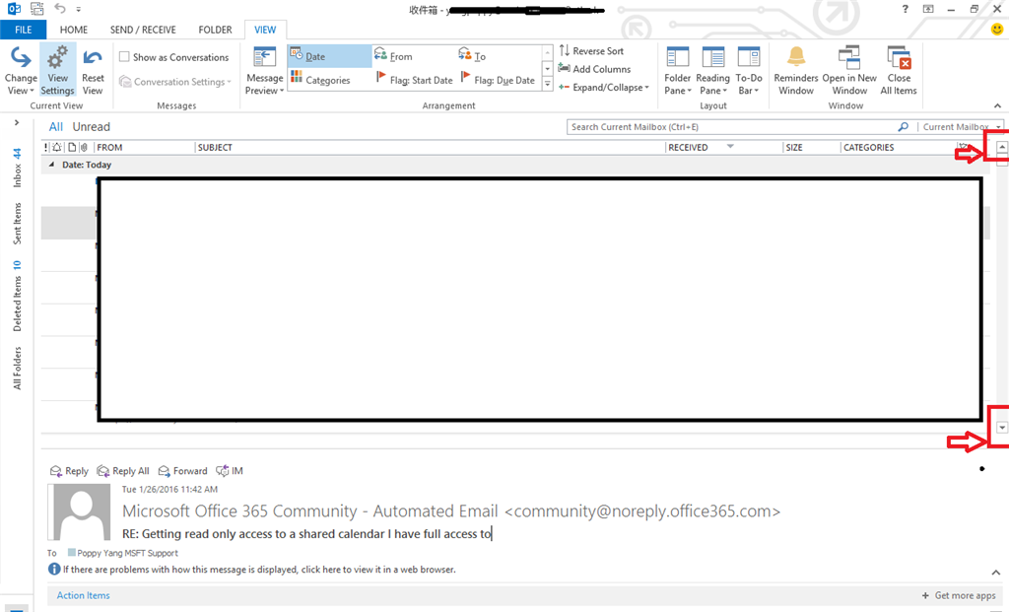The height and width of the screenshot is (612, 1009).
Task: Arrange by Flag: Start Date
Action: [x=415, y=80]
